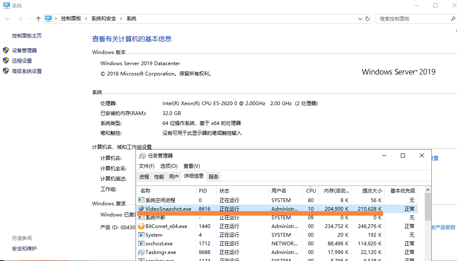Open 安全和维护 link
The width and height of the screenshot is (457, 261).
[24, 249]
